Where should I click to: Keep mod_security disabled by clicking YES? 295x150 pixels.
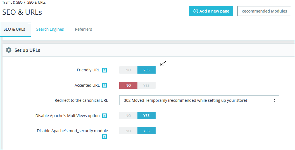pos(146,131)
